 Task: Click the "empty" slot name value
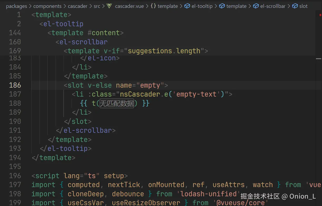[x=150, y=85]
